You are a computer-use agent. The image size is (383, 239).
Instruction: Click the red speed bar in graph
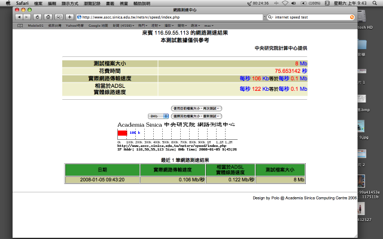(x=122, y=133)
